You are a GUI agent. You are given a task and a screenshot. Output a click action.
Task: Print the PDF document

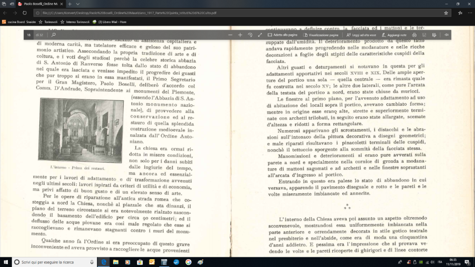[x=414, y=35]
